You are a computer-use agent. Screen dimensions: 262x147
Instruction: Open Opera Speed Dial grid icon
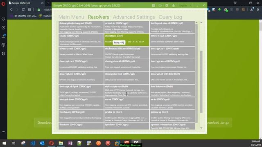click(x=29, y=10)
